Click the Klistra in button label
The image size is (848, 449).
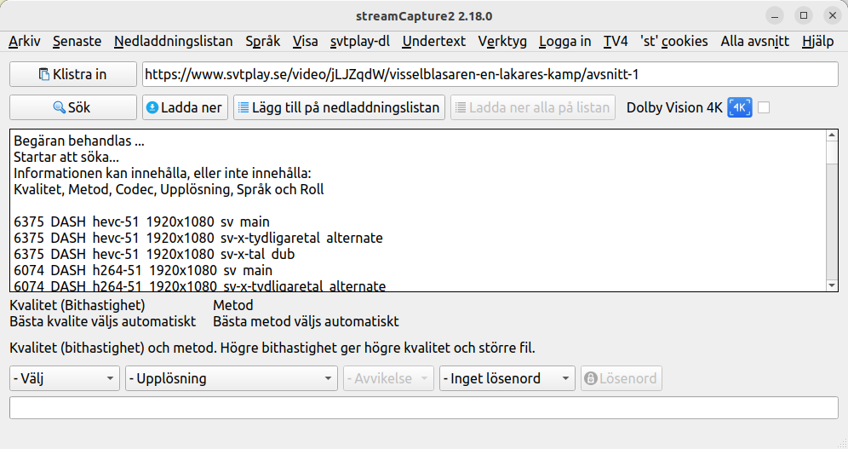click(x=79, y=75)
